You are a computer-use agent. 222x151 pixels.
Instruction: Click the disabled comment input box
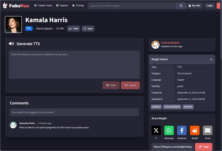(74, 112)
